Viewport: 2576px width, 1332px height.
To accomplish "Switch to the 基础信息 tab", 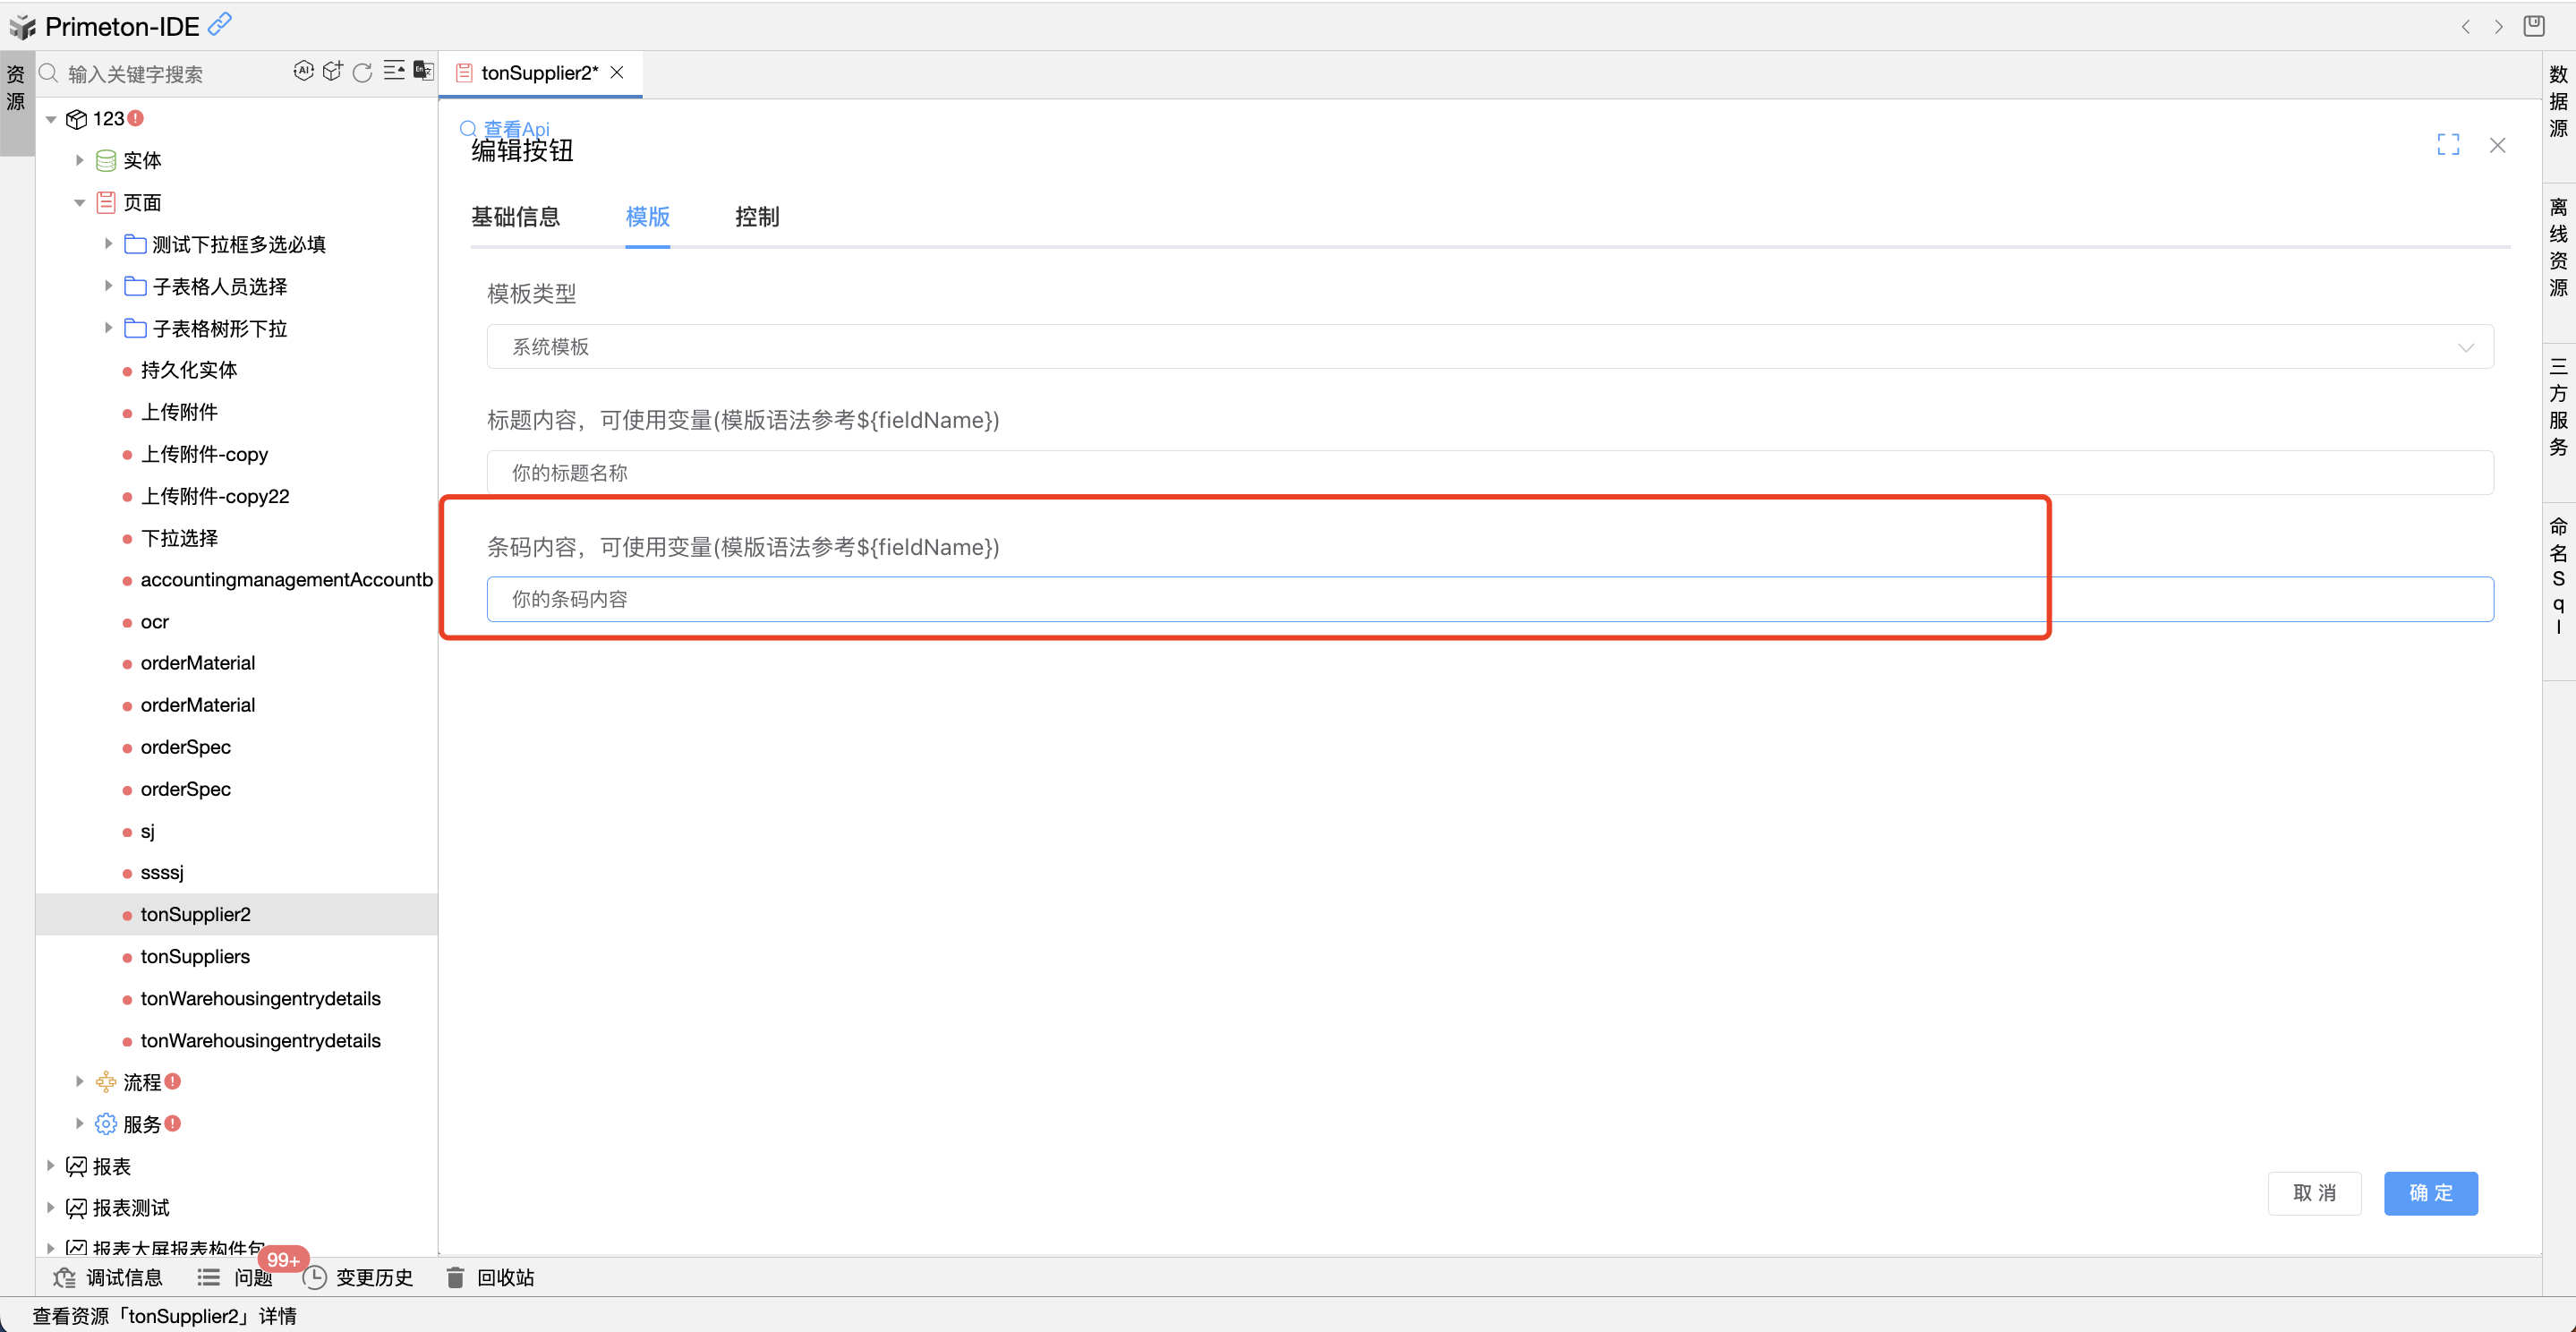I will click(515, 217).
